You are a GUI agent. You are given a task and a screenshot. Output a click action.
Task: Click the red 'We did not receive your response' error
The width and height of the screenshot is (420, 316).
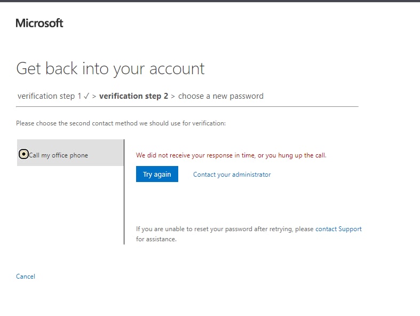pyautogui.click(x=231, y=155)
